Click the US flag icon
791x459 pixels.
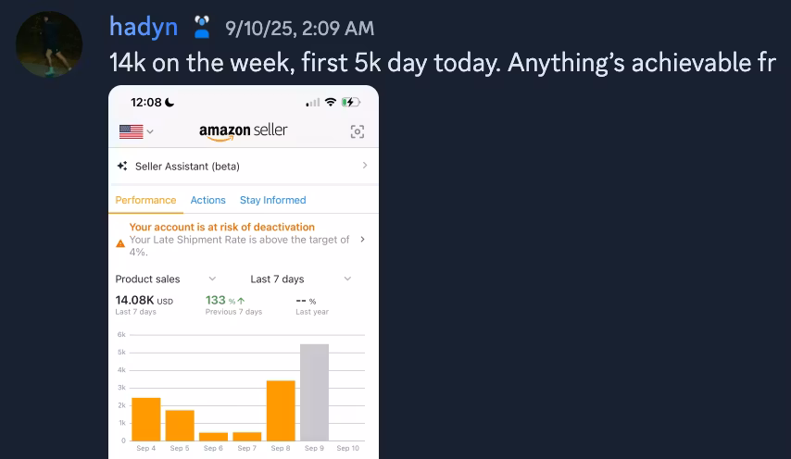click(131, 131)
